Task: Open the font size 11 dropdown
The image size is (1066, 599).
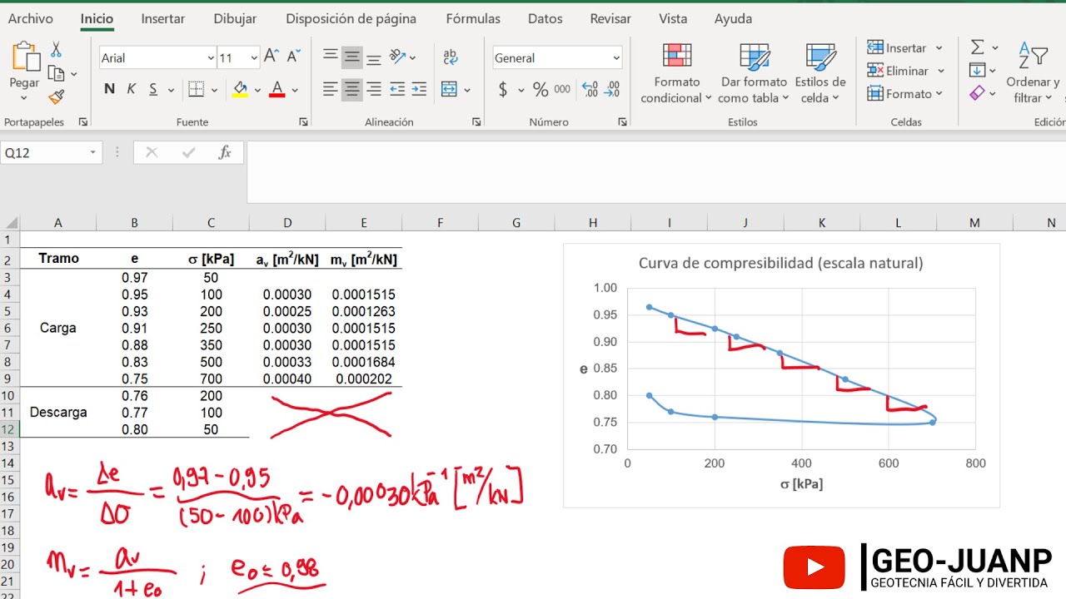Action: (x=254, y=57)
